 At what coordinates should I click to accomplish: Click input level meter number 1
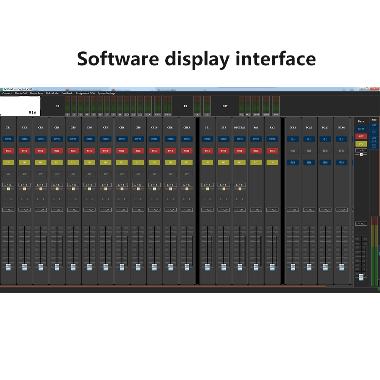tap(67, 106)
